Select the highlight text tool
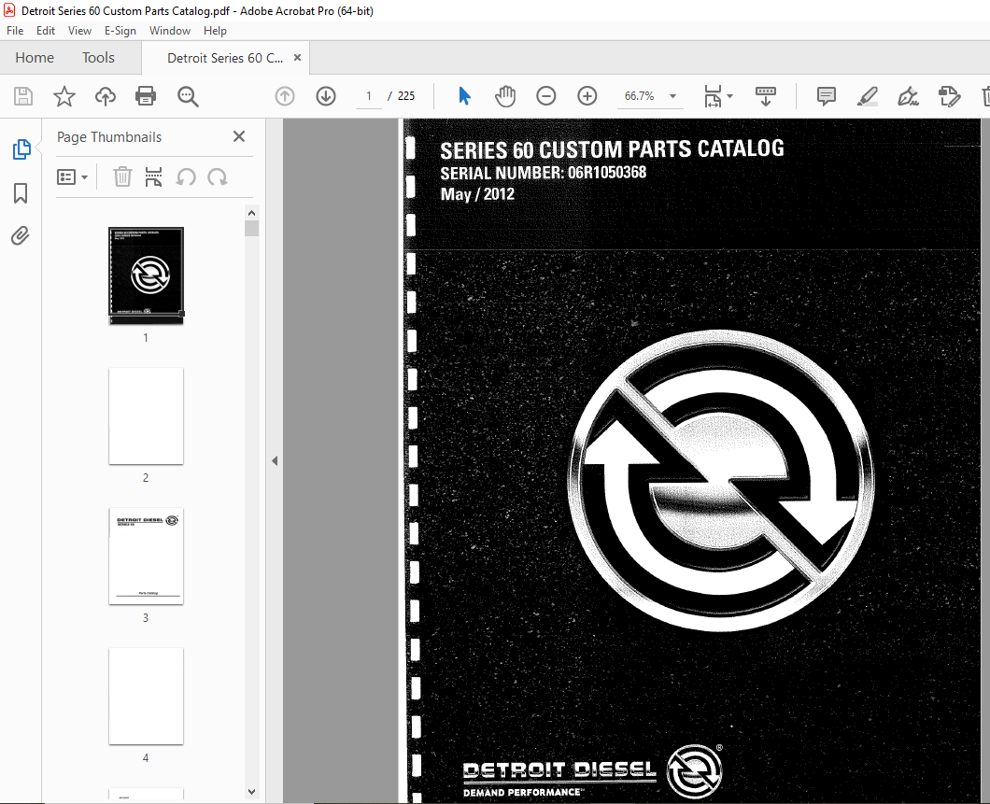 [x=868, y=96]
